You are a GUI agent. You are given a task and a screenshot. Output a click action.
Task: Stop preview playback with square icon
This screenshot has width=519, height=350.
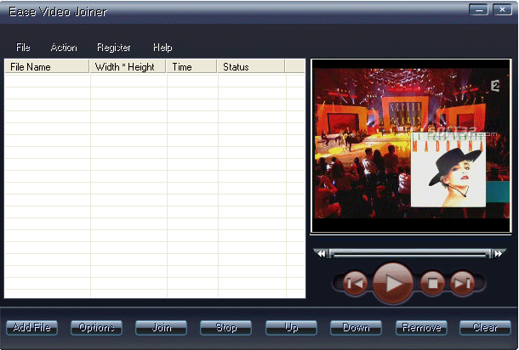(432, 283)
